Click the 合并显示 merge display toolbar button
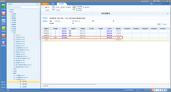 click(x=79, y=10)
